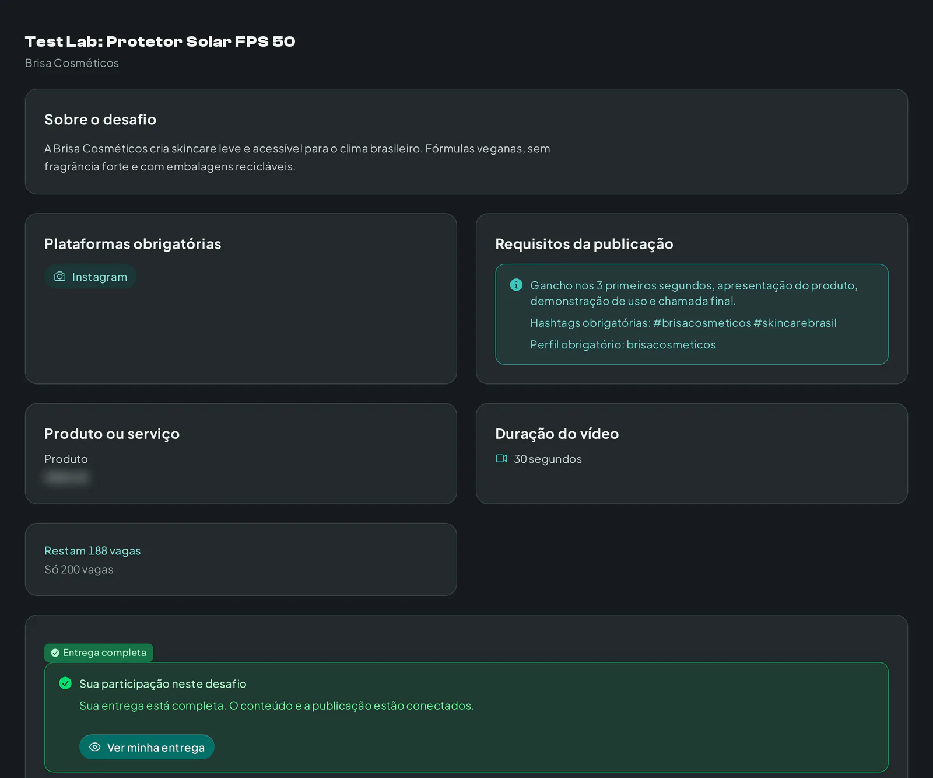
Task: Click the brand description paragraph about skincare
Action: click(297, 158)
